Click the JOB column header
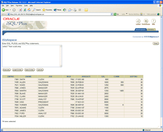Screen dimensions: 163x132 tap(50, 76)
